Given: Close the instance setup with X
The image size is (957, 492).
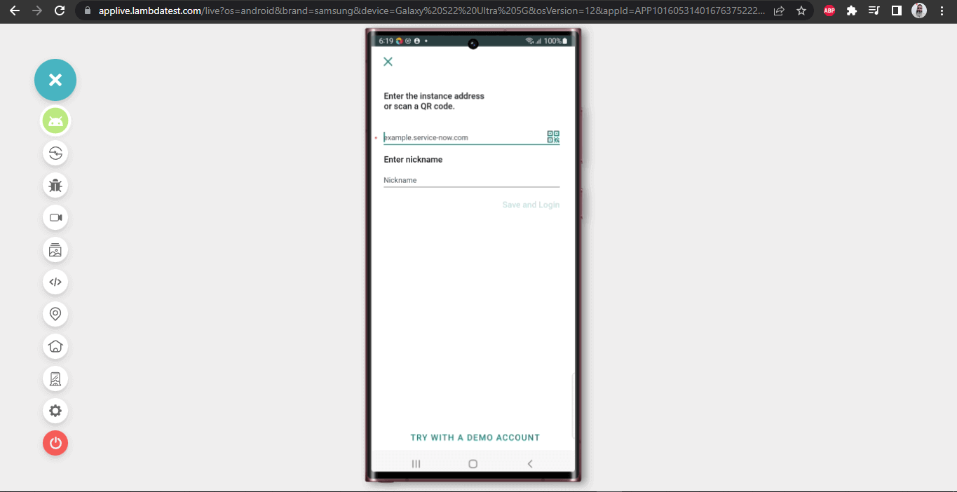Looking at the screenshot, I should (388, 62).
